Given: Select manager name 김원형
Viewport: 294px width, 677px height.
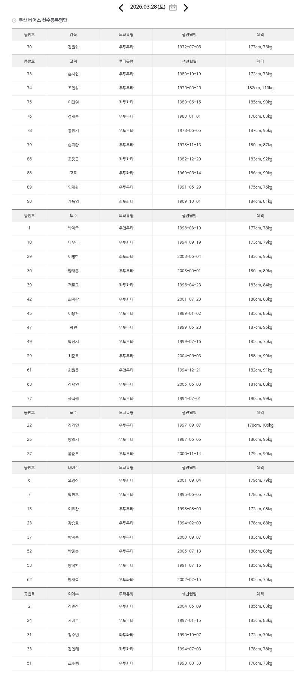Looking at the screenshot, I should (x=73, y=47).
